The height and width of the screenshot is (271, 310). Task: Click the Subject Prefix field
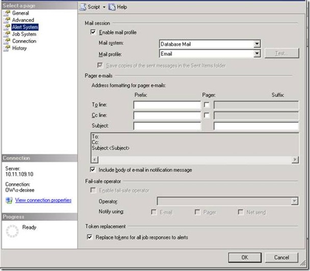(x=167, y=126)
